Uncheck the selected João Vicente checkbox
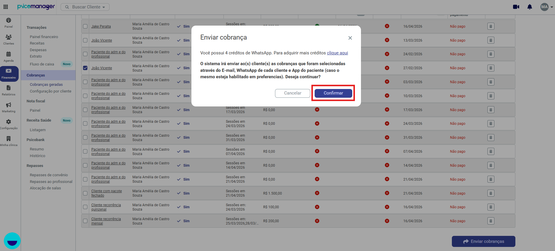555x251 pixels. [x=85, y=68]
